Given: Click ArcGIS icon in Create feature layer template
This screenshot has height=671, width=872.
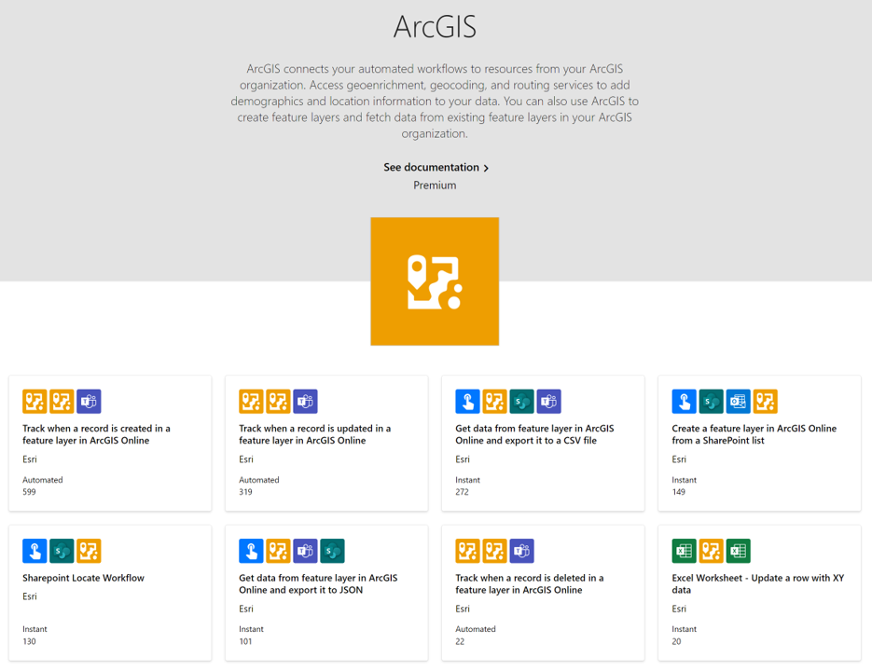Looking at the screenshot, I should tap(766, 402).
